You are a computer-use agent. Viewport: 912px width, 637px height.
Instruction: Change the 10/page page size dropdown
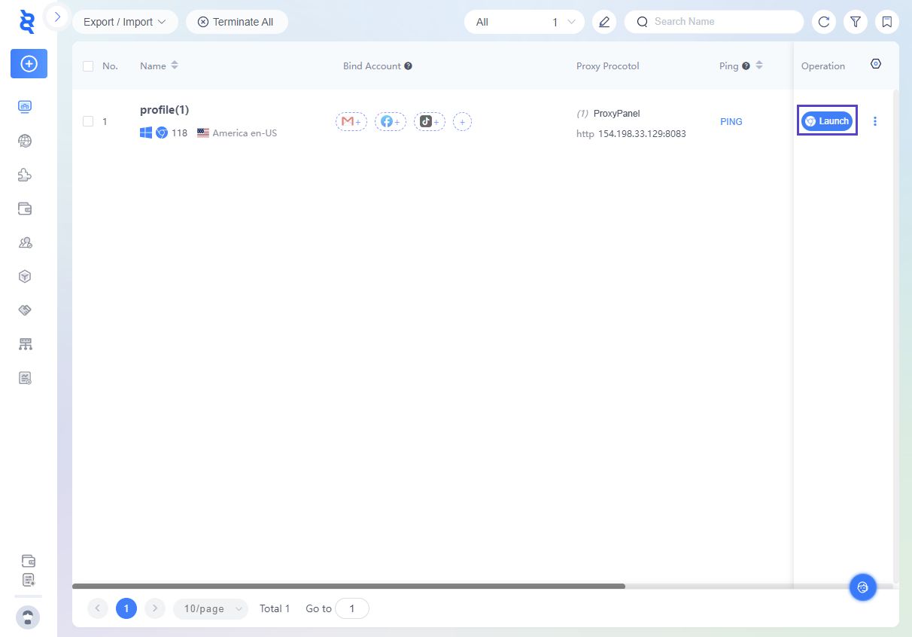tap(210, 608)
